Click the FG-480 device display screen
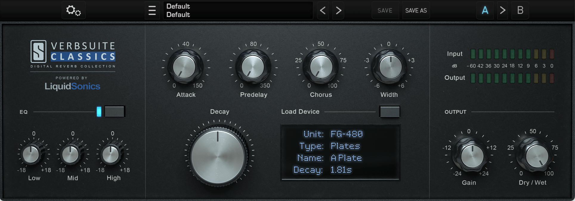The image size is (575, 201). (x=340, y=152)
